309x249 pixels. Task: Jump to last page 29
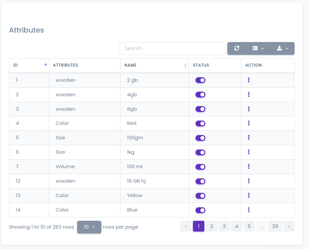pos(275,226)
